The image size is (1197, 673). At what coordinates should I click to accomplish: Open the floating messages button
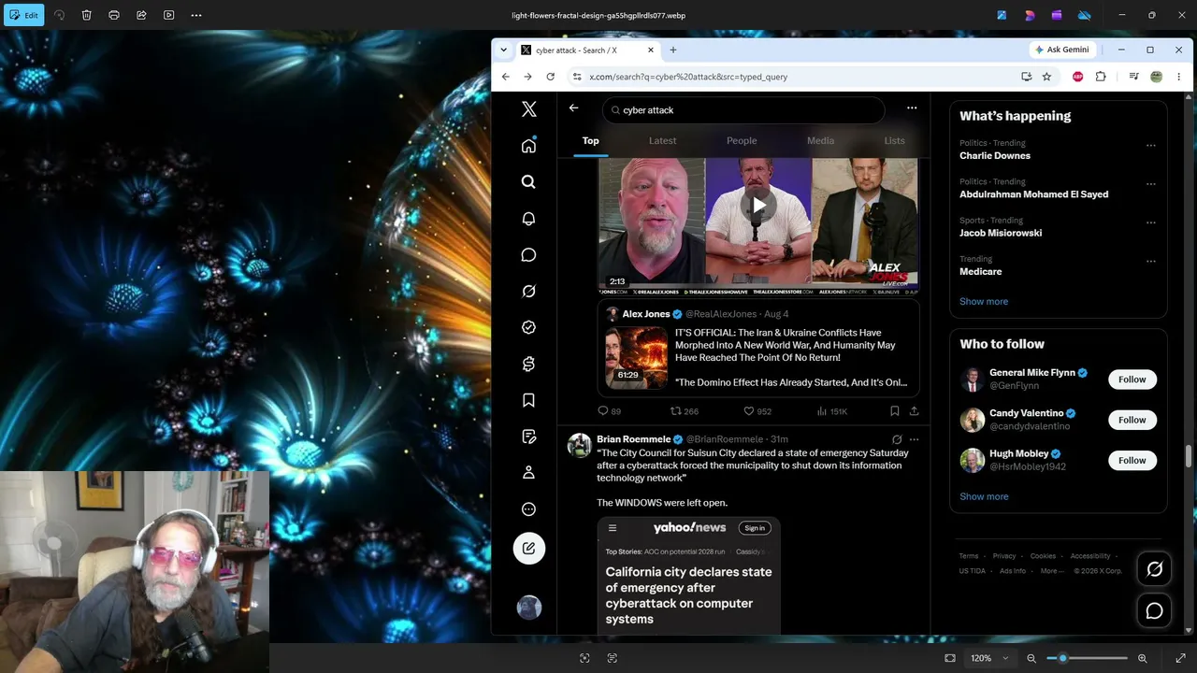point(1155,611)
